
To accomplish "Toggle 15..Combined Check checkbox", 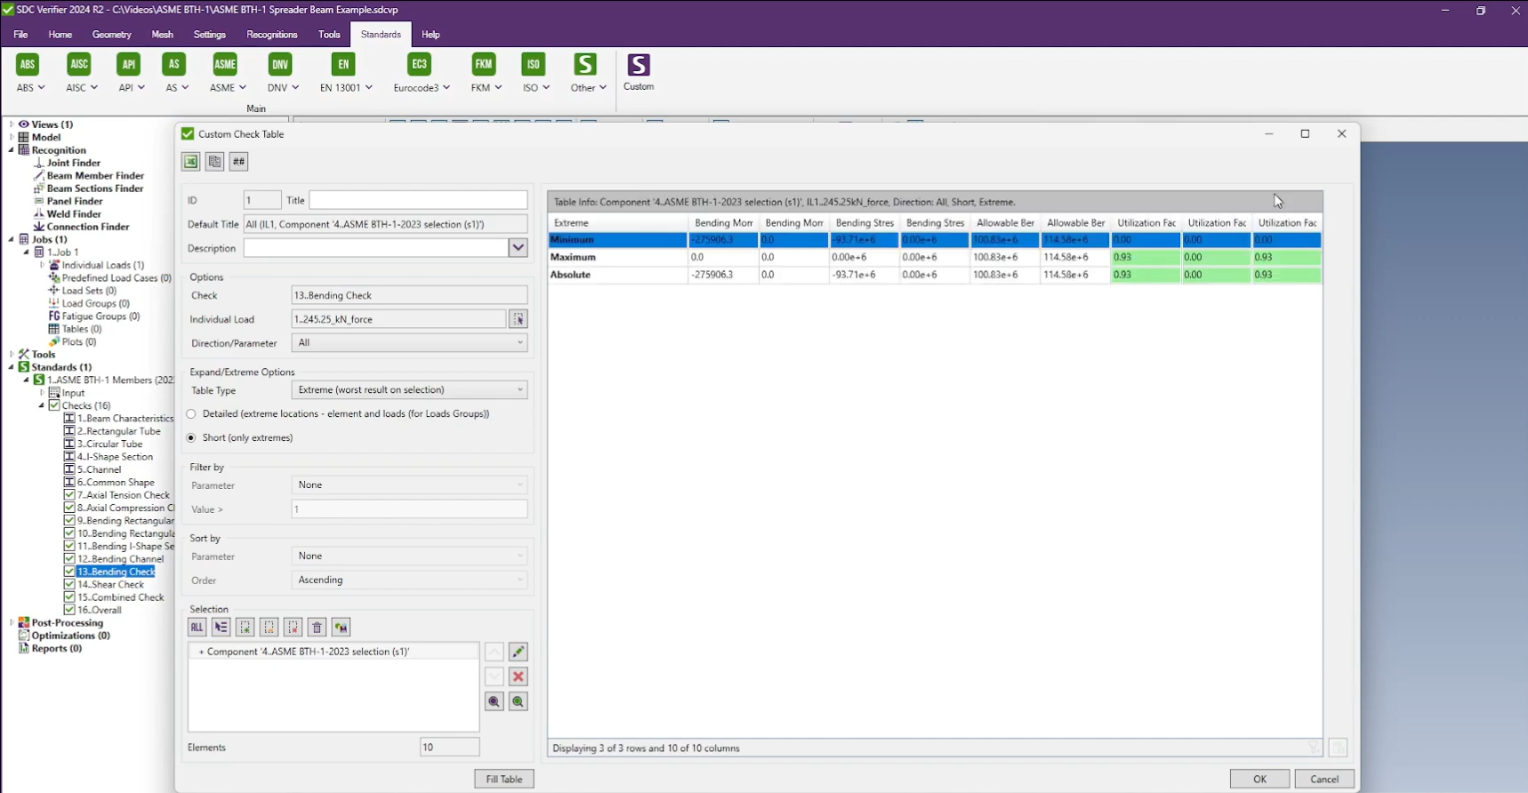I will [69, 597].
